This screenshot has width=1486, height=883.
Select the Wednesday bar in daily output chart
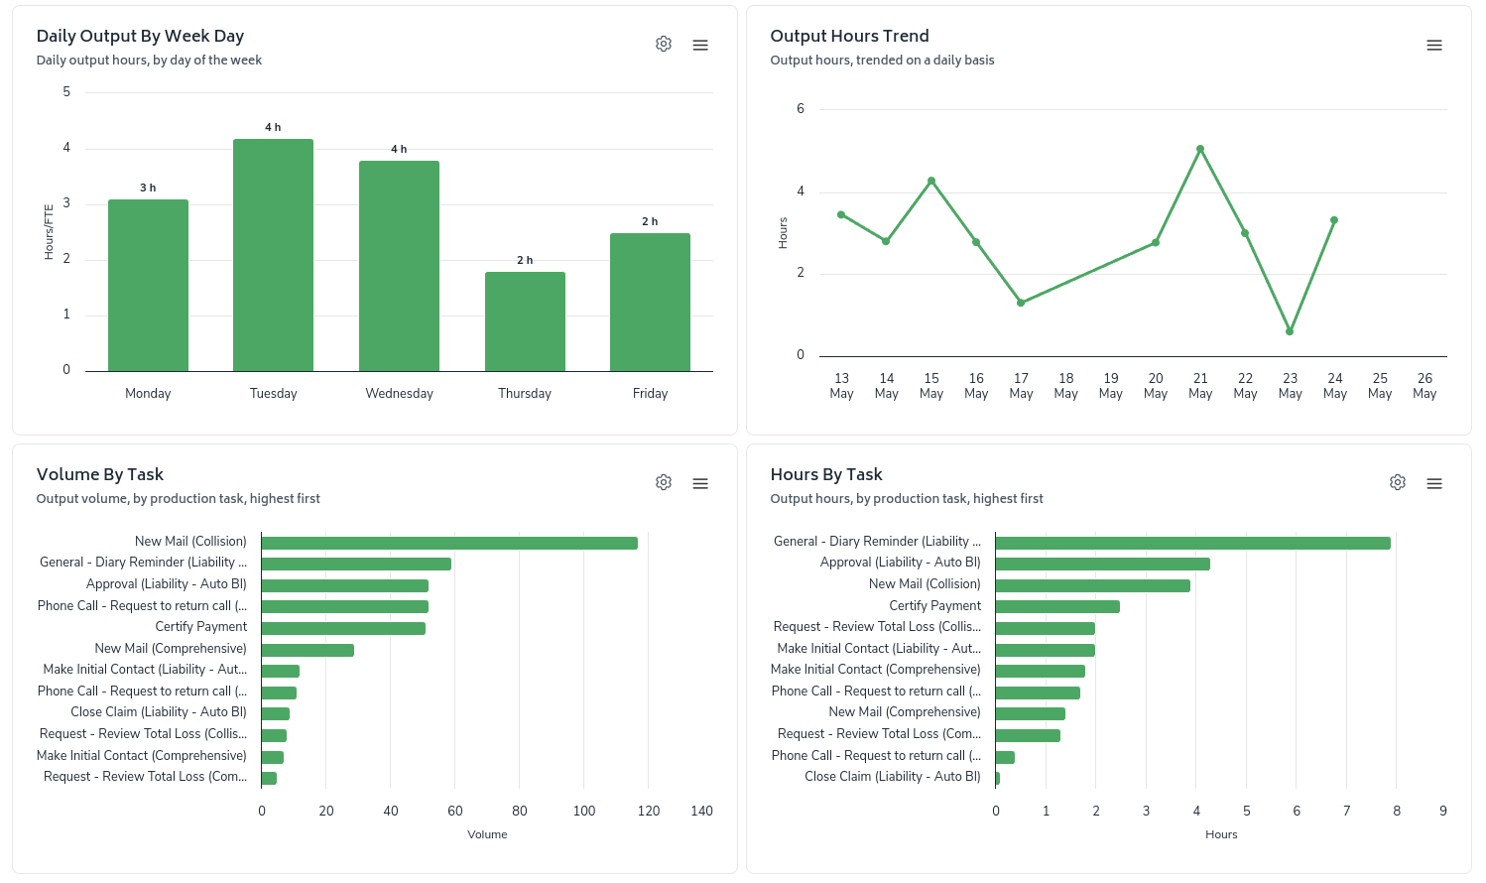click(399, 266)
